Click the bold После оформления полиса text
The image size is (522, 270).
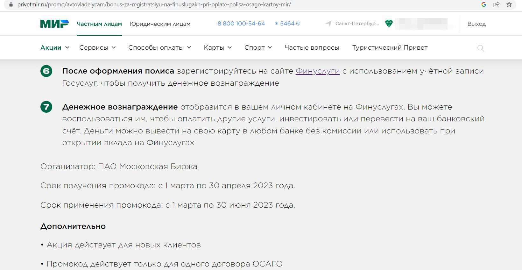point(118,71)
